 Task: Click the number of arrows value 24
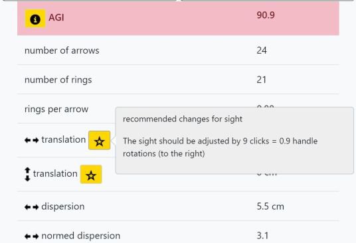(x=262, y=50)
